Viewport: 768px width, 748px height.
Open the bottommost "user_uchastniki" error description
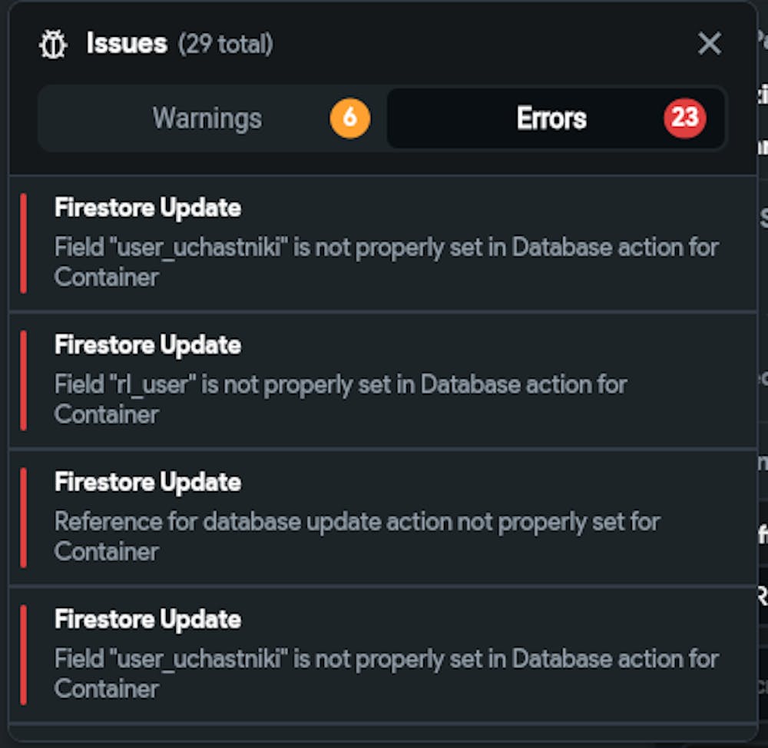[x=386, y=674]
